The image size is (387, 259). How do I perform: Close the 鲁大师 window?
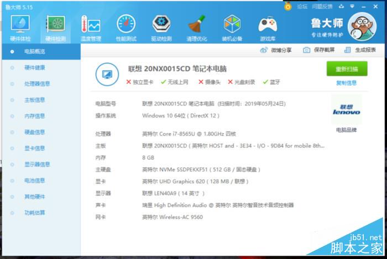click(375, 7)
